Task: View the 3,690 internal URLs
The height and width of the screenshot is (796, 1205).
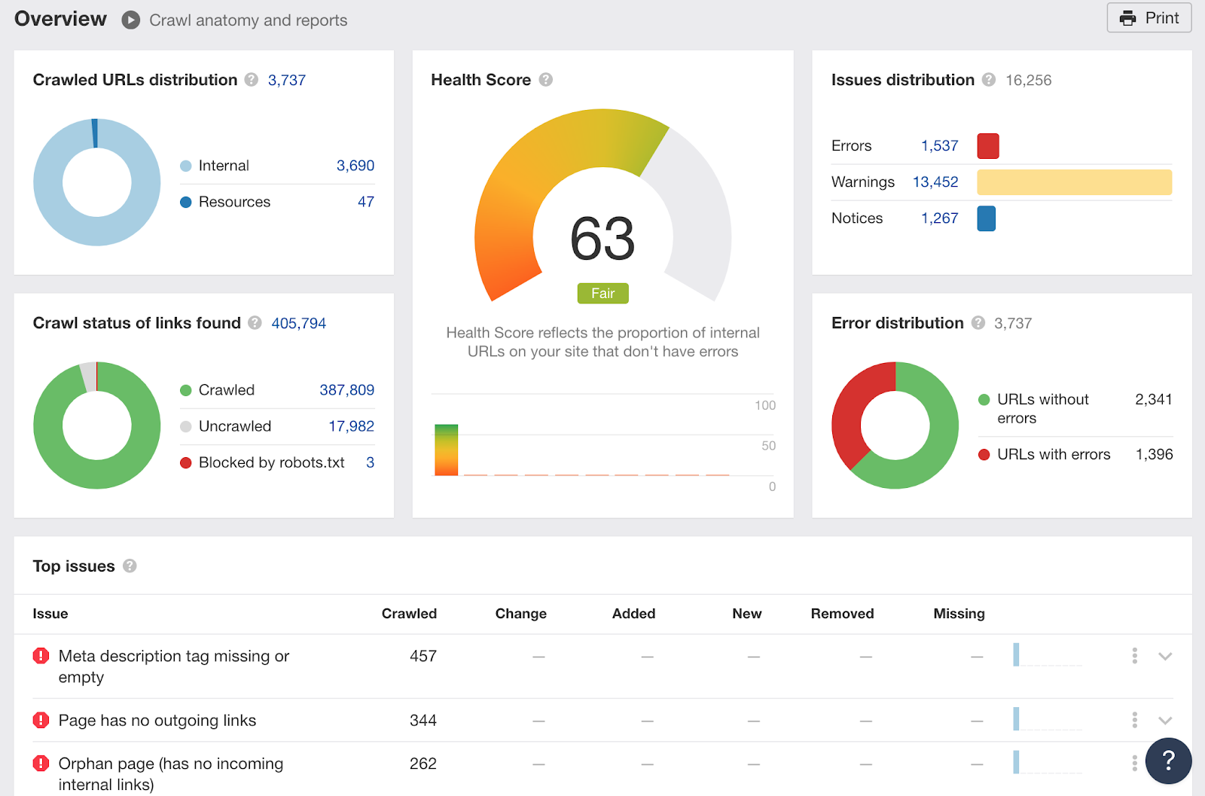Action: pos(355,166)
